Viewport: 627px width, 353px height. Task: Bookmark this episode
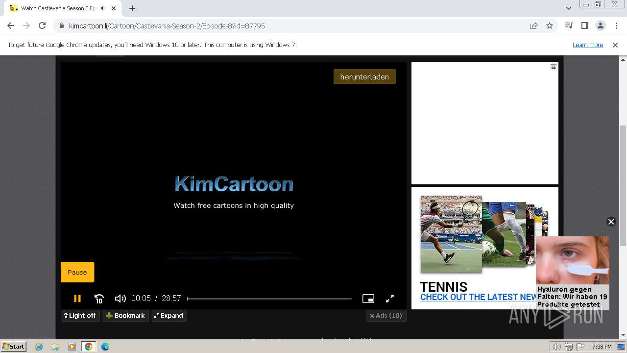[x=125, y=316]
